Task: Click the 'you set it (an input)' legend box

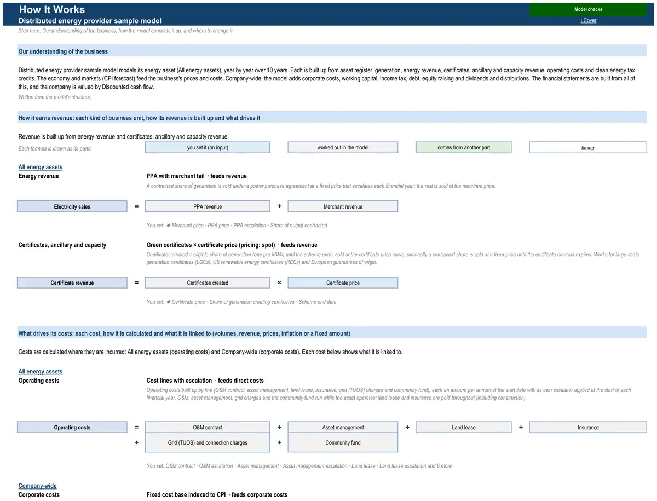Action: click(x=208, y=147)
